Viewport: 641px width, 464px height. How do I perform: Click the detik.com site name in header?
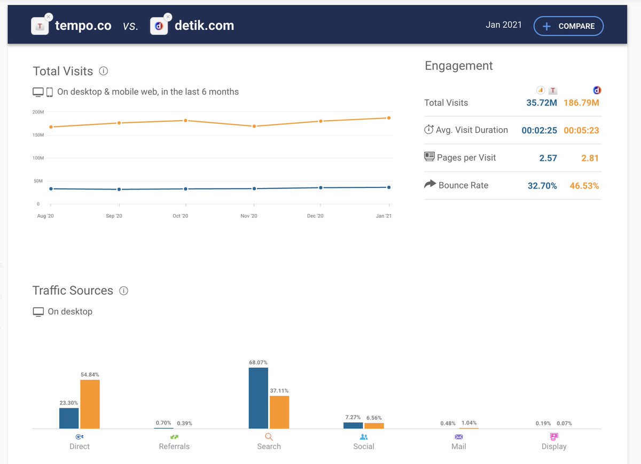click(204, 26)
